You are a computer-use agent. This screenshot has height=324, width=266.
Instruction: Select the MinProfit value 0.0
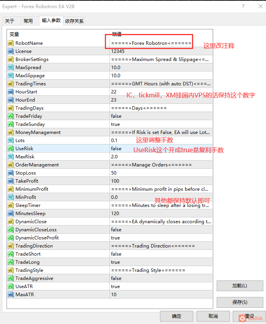tap(114, 197)
